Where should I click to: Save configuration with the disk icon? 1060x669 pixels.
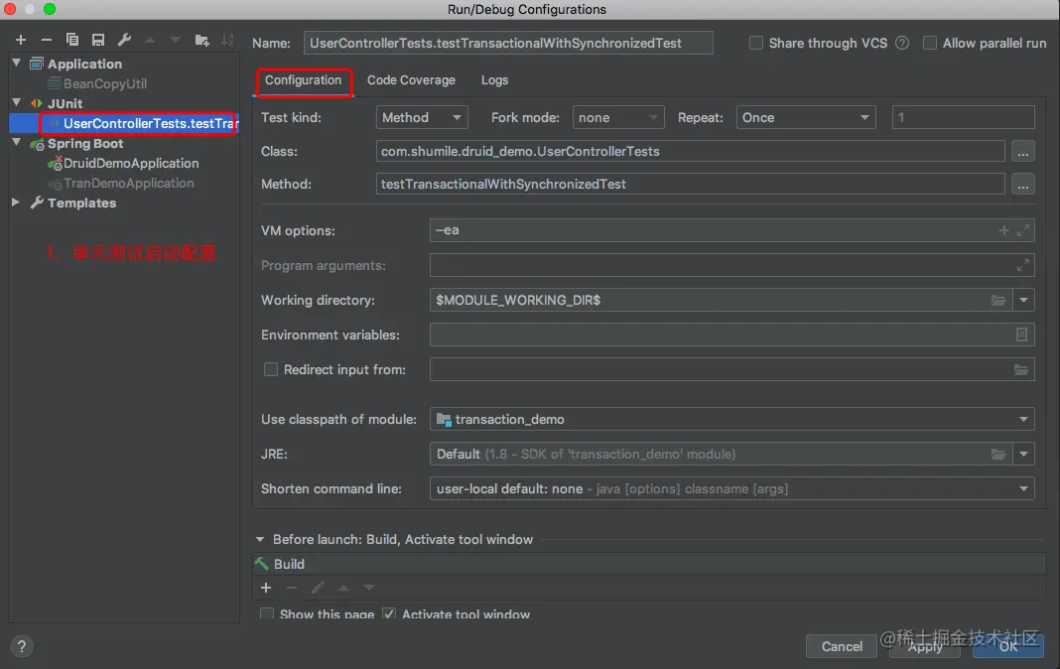click(98, 40)
